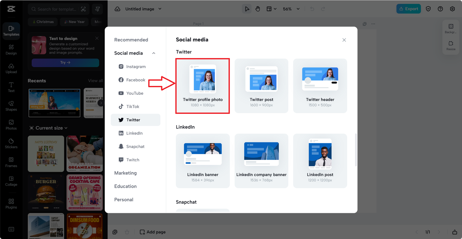
Task: Choose the Twitter post preset
Action: click(261, 86)
